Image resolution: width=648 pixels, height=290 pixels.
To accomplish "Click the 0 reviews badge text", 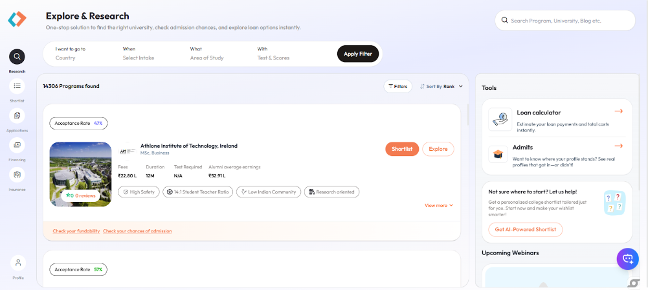I will (x=85, y=195).
